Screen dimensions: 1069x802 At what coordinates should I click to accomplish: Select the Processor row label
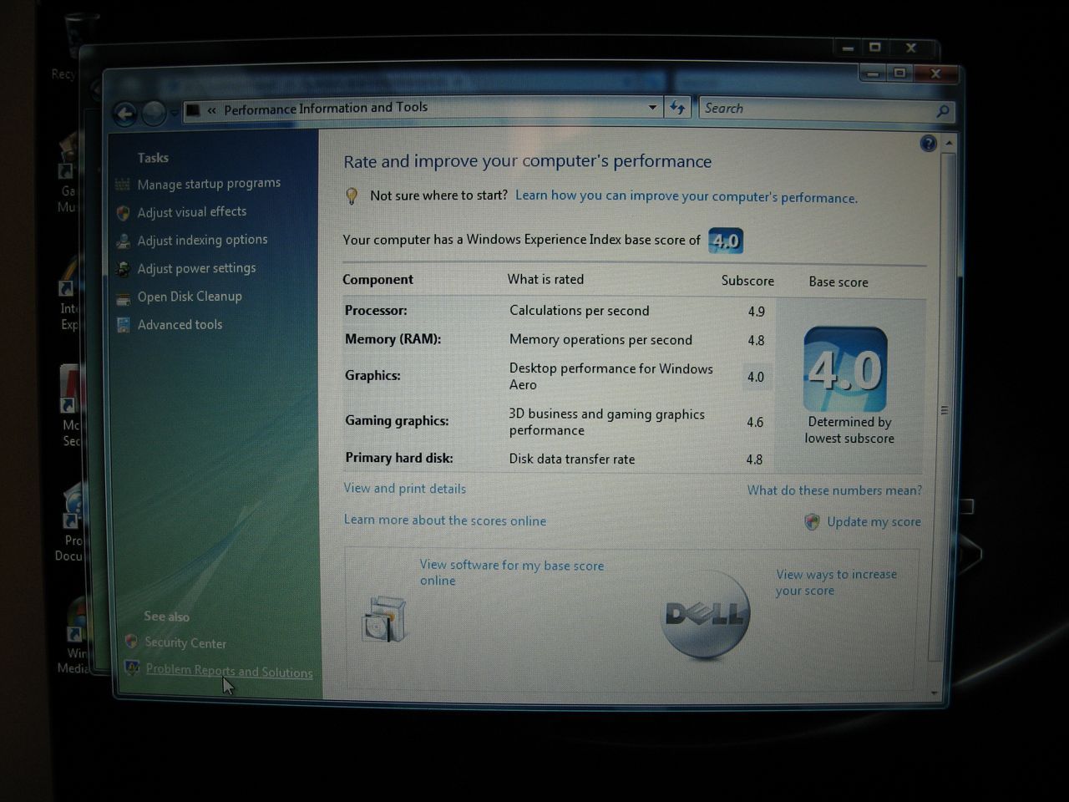376,311
